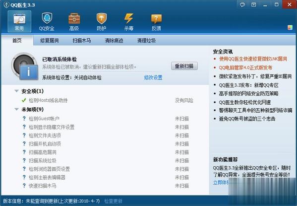Open news 警惕聊天工具中的五种新型网络诈骗
297x206 pixels.
coord(255,110)
